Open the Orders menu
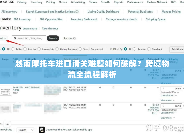Image resolution: width=184 pixels, height=138 pixels. tap(63, 2)
